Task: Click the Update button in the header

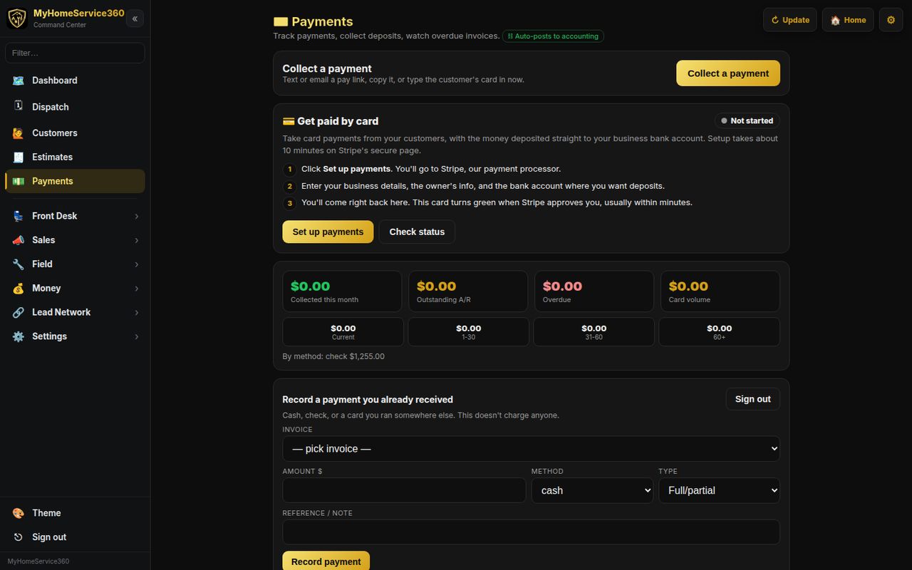Action: click(x=790, y=20)
